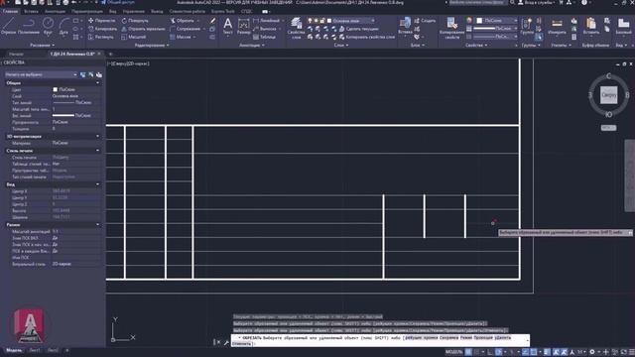Expand the Слои panel dropdown
Screen dimensions: 635x357
tap(341, 45)
